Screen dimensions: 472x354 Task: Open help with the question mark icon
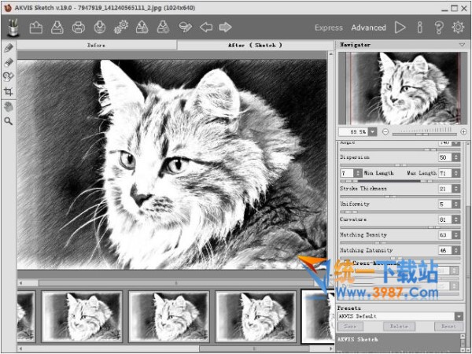coord(439,28)
